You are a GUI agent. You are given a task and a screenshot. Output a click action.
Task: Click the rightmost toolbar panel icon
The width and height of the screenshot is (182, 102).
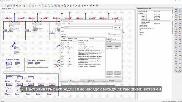click(x=97, y=6)
